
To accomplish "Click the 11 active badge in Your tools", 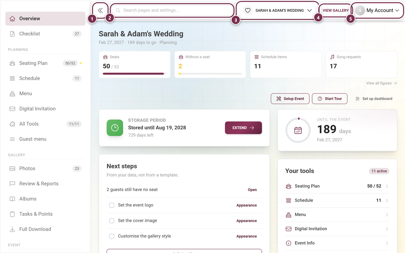I will pyautogui.click(x=379, y=171).
